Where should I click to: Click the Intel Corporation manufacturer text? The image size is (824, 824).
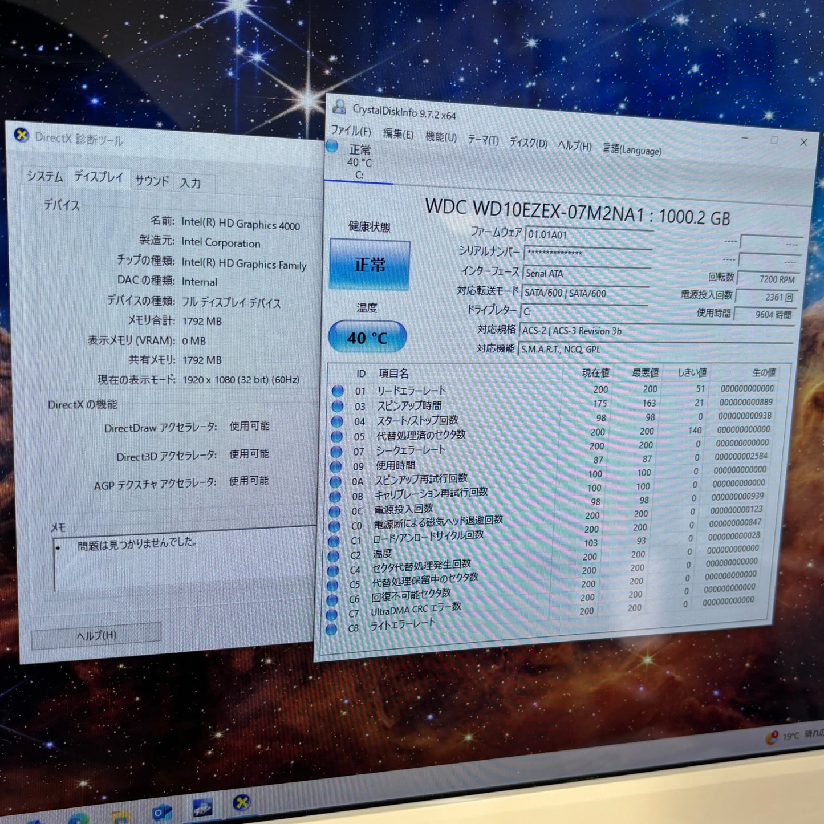pos(221,243)
